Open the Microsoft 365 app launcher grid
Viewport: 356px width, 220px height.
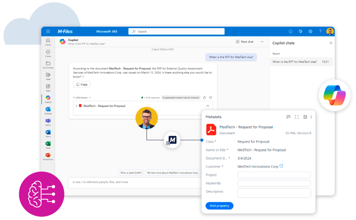click(x=48, y=32)
